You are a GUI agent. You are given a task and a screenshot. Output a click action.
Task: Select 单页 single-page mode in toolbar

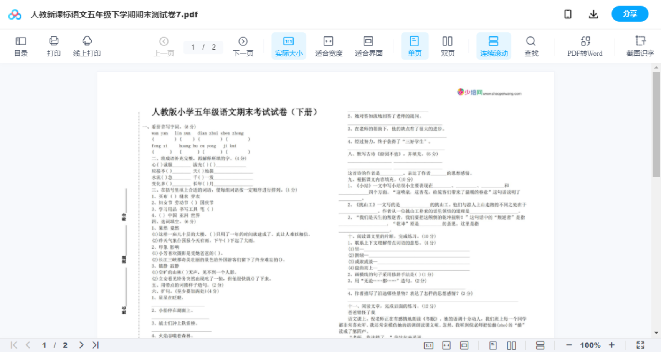(x=415, y=45)
